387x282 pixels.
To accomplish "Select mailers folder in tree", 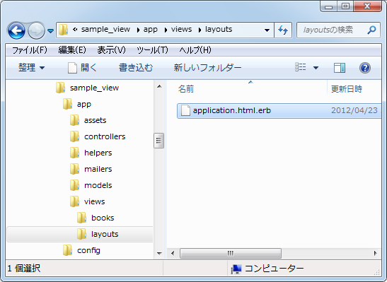I will point(98,170).
